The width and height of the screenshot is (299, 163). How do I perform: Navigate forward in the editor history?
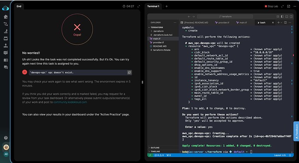[194, 16]
